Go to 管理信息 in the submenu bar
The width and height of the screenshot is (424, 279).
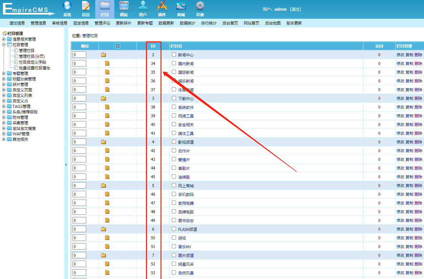[x=38, y=23]
